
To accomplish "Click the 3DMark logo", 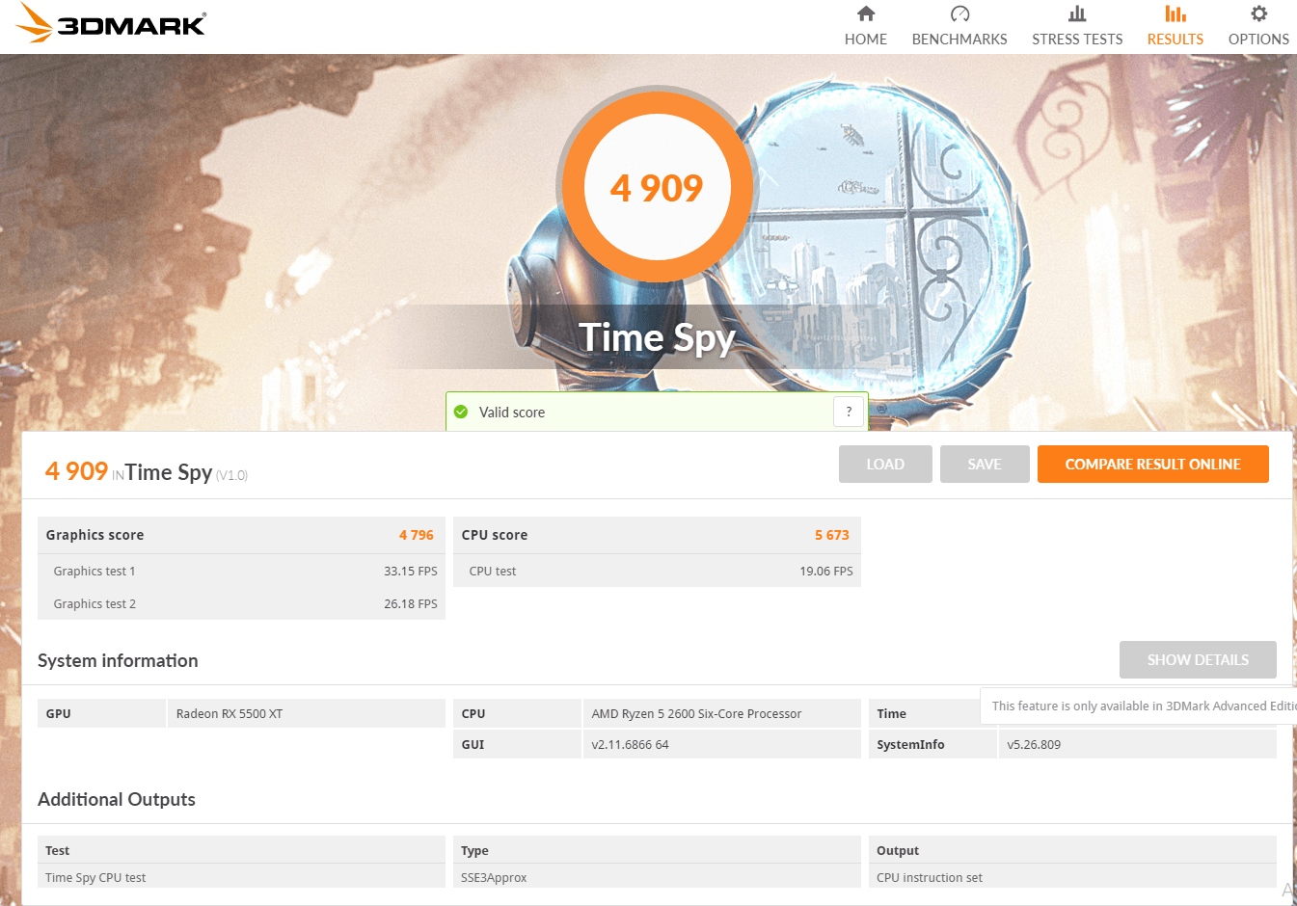I will (112, 23).
